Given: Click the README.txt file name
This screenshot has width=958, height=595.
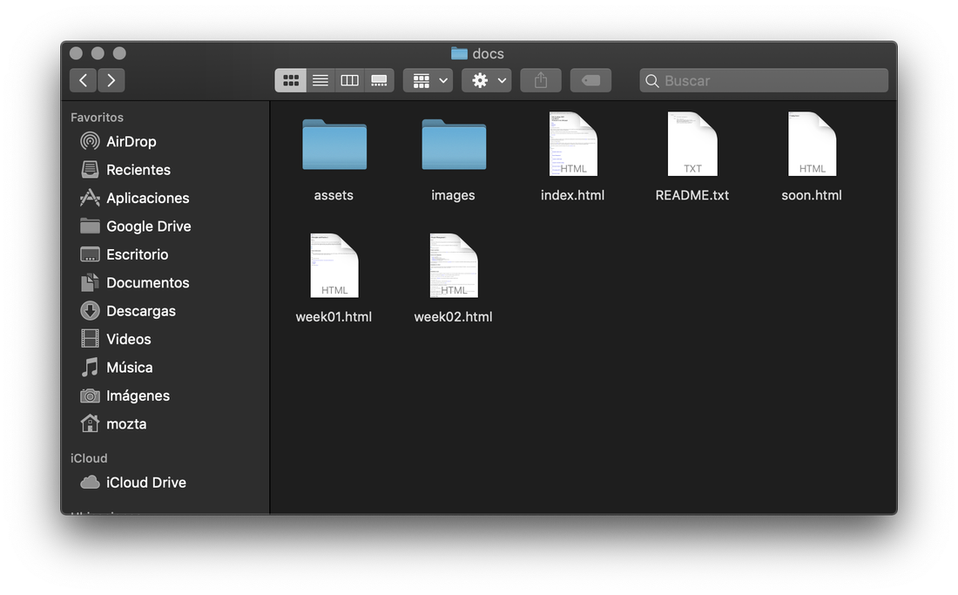Looking at the screenshot, I should [692, 195].
